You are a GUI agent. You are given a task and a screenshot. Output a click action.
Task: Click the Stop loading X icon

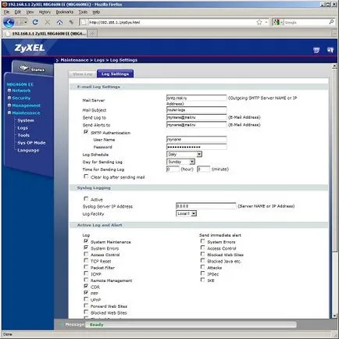(47, 23)
